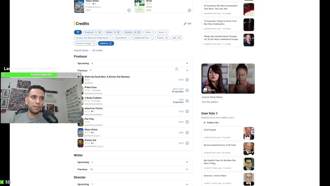Remove the Director filter with its X
The image size is (330, 186).
[138, 32]
